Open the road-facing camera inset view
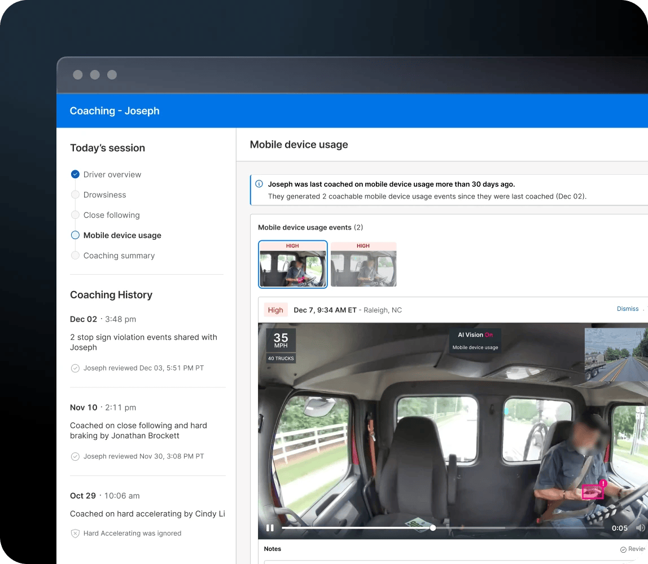This screenshot has width=648, height=564. tap(616, 355)
